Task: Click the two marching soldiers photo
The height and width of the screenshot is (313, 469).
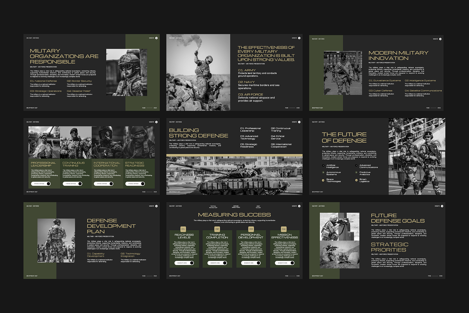Action: pyautogui.click(x=417, y=156)
